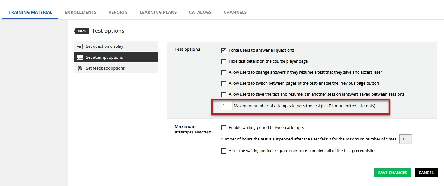Check require user to re-complete test prerequisites
This screenshot has height=186, width=444.
[x=224, y=151]
